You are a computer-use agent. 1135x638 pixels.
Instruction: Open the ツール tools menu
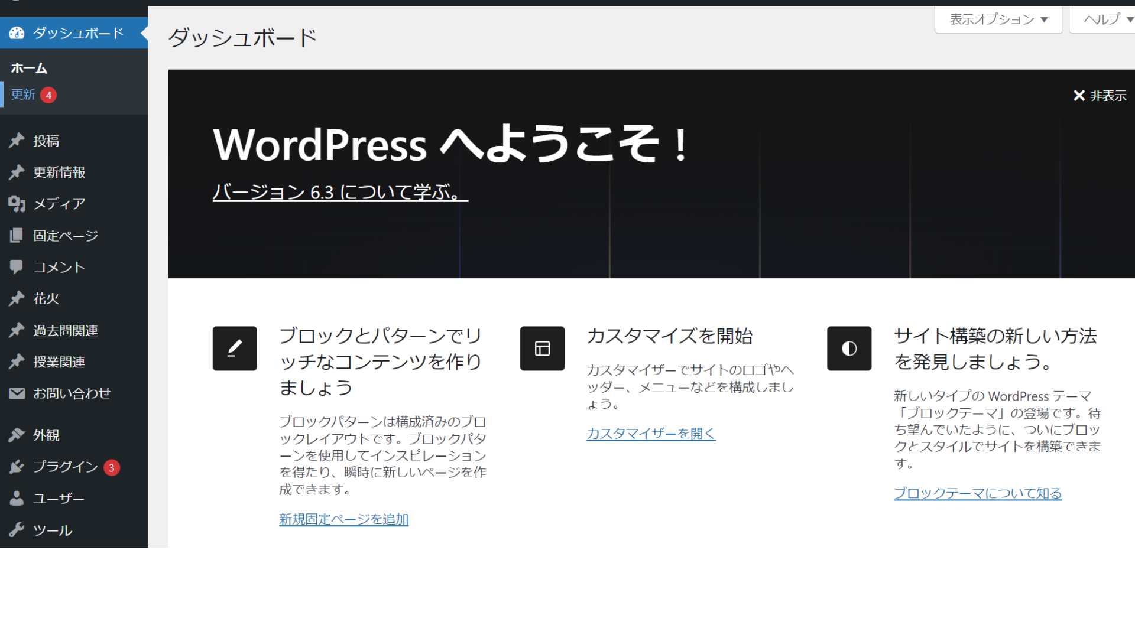point(74,530)
